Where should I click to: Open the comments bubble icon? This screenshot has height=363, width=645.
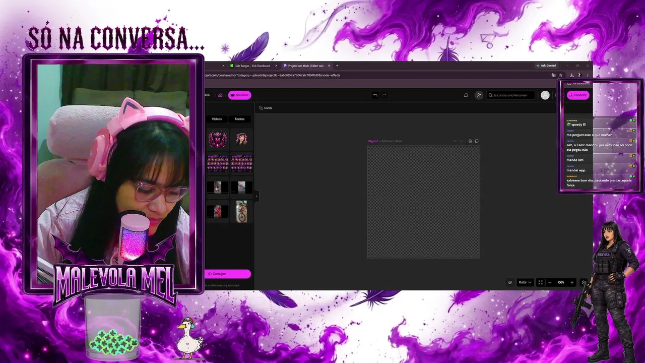tap(466, 95)
